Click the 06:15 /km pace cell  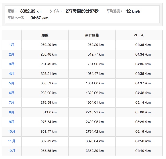[143, 132]
